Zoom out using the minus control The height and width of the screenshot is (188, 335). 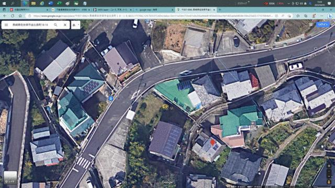[329, 177]
